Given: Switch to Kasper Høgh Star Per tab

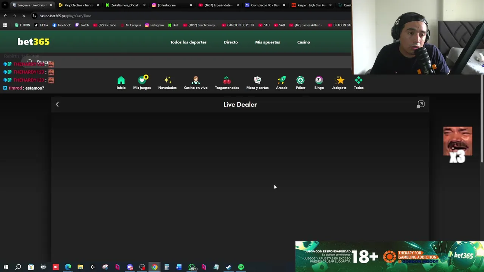Looking at the screenshot, I should 311,5.
